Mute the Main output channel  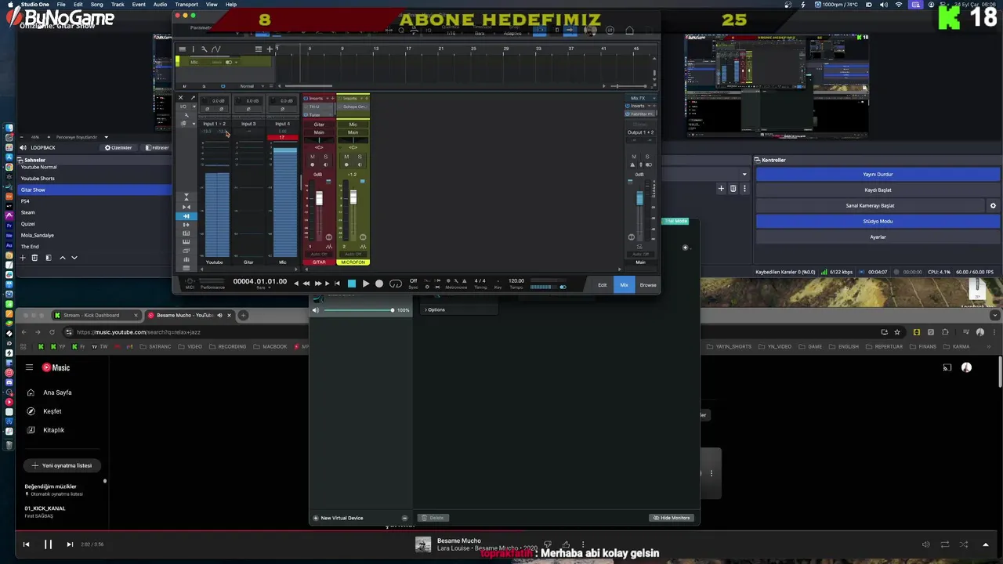pos(634,157)
